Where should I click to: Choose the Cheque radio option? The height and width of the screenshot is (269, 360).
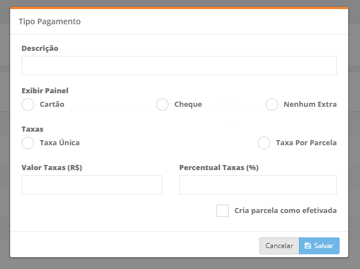(162, 105)
